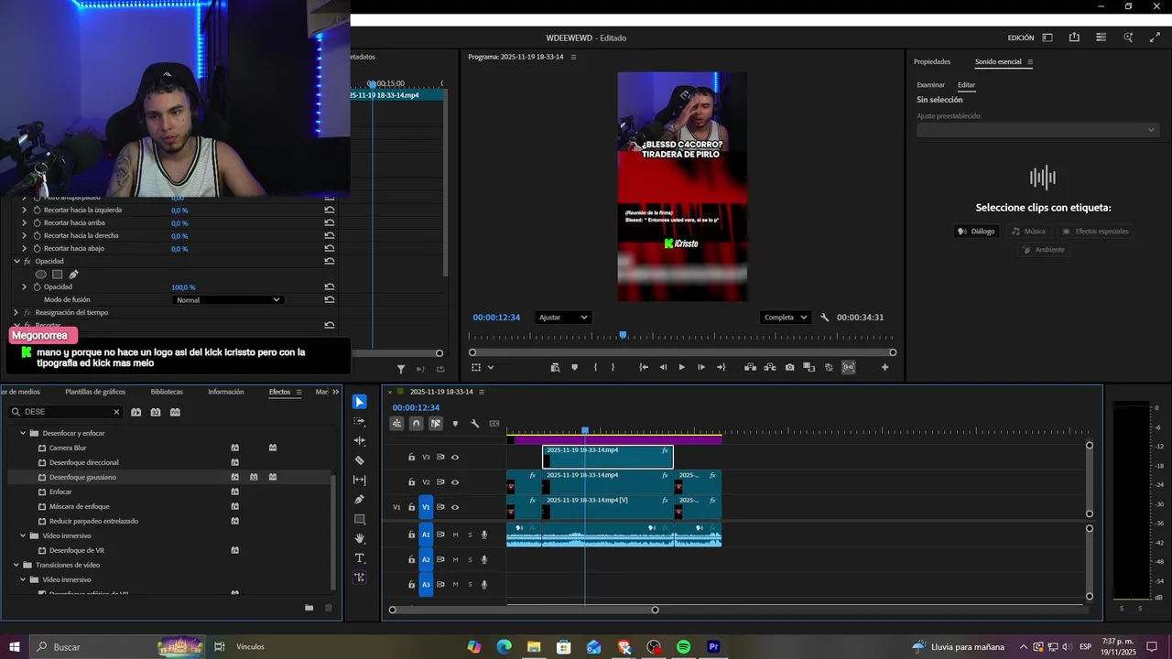Play the program monitor sequence
This screenshot has height=659, width=1172.
point(681,367)
